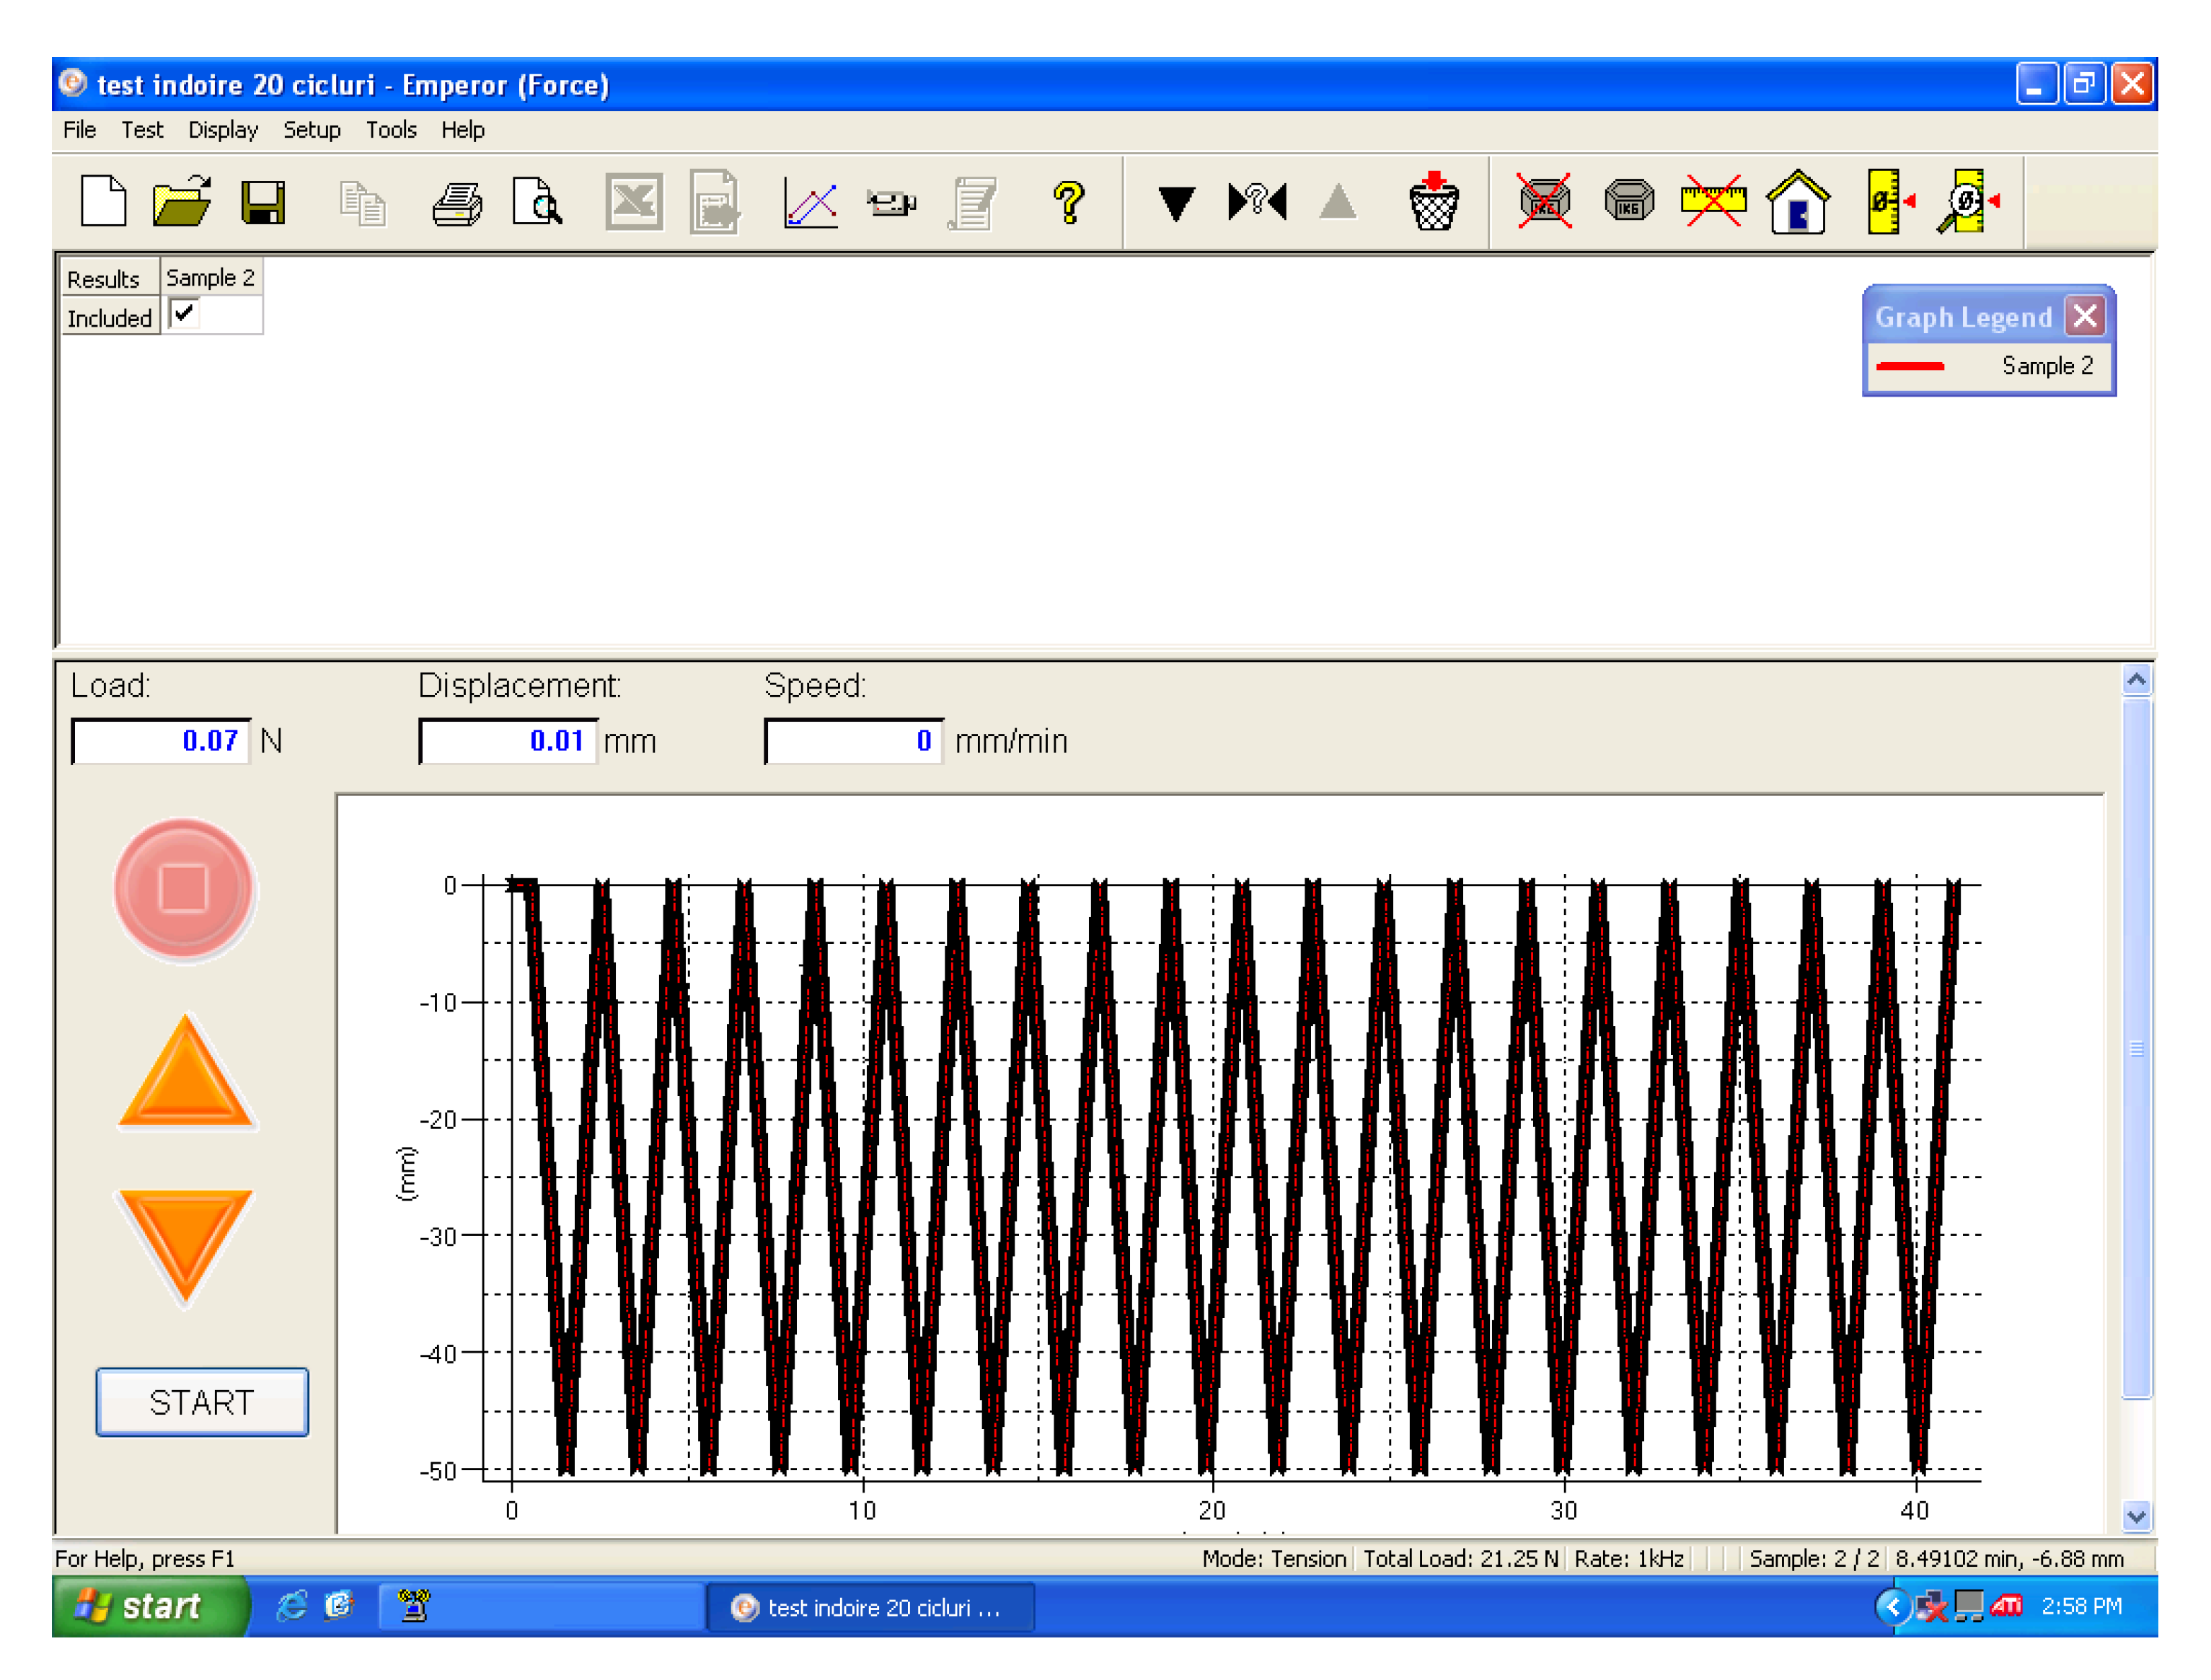Screen dimensions: 2211x1680
Task: Open the Setup menu
Action: 311,130
